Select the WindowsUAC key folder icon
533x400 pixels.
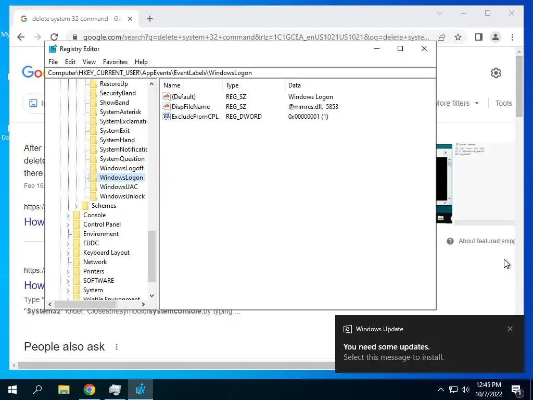(93, 187)
